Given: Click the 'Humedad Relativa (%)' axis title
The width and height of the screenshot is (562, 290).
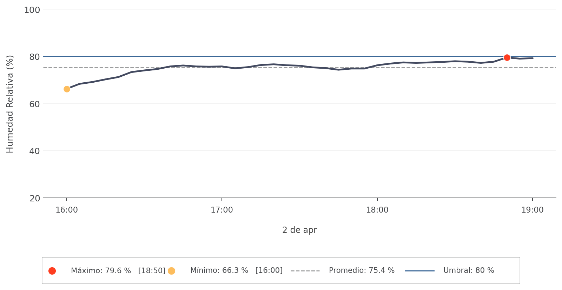Looking at the screenshot, I should [x=10, y=104].
